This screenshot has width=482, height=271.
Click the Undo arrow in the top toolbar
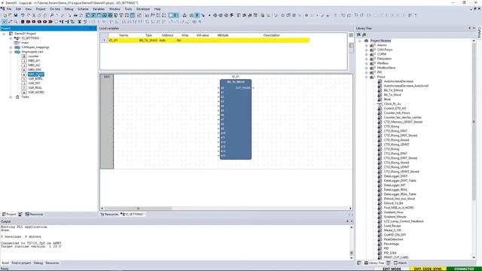23,15
